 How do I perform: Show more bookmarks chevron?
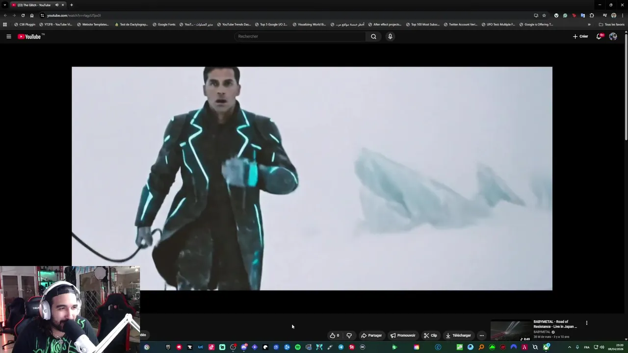(589, 25)
